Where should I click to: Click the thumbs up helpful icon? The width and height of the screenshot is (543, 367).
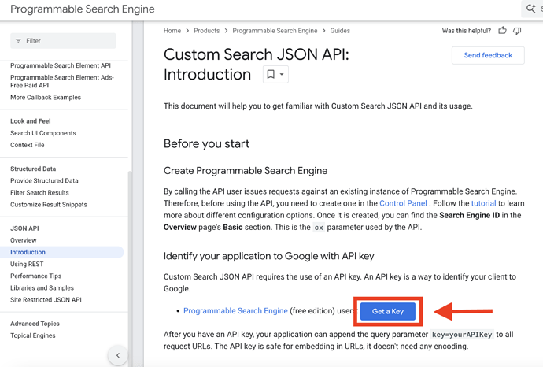point(502,31)
